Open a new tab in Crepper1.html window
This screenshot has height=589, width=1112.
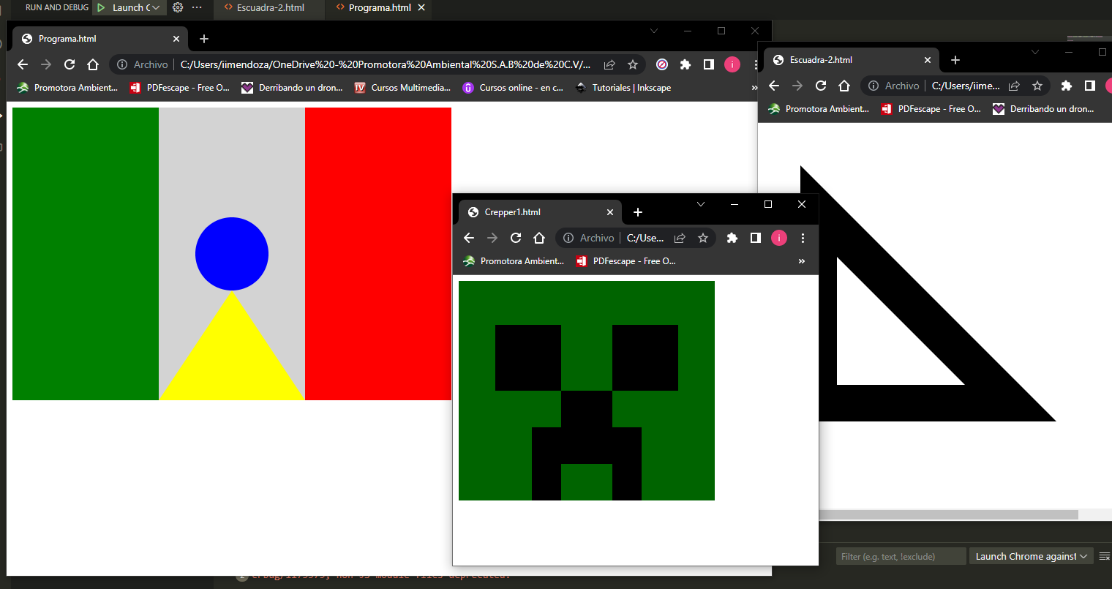click(x=638, y=212)
